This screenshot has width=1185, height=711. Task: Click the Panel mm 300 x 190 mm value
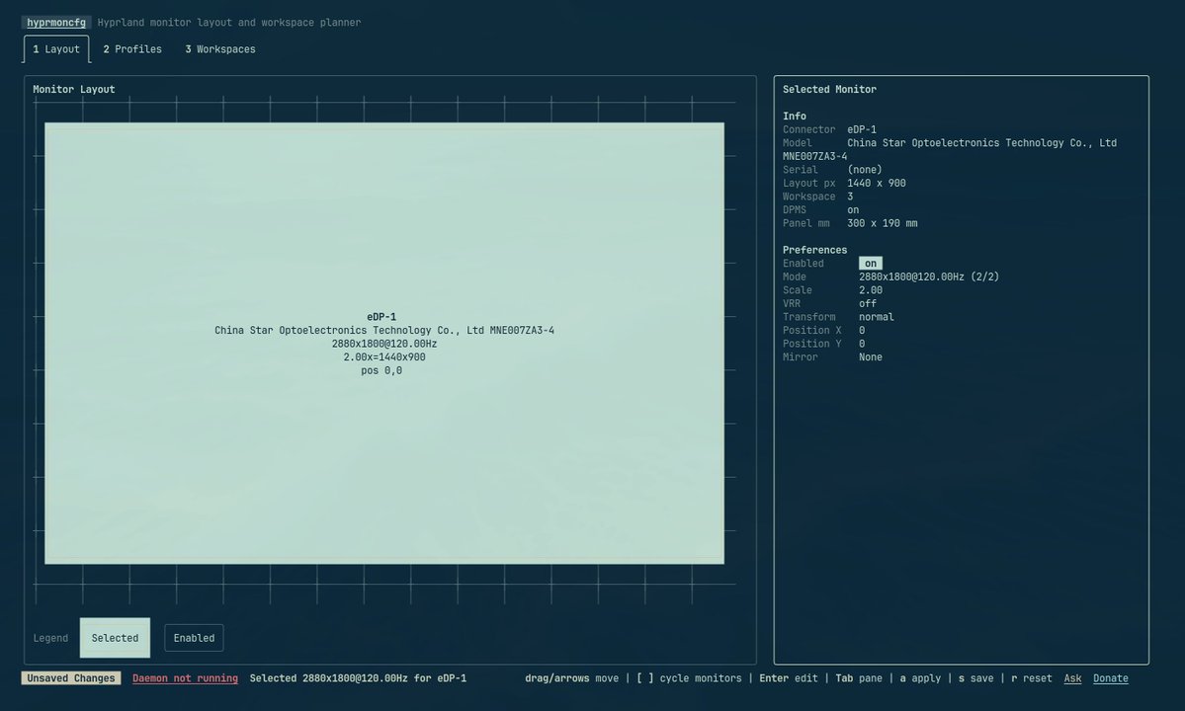pos(882,223)
